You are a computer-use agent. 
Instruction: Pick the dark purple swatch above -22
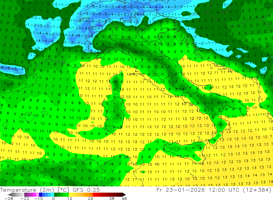click(26, 195)
